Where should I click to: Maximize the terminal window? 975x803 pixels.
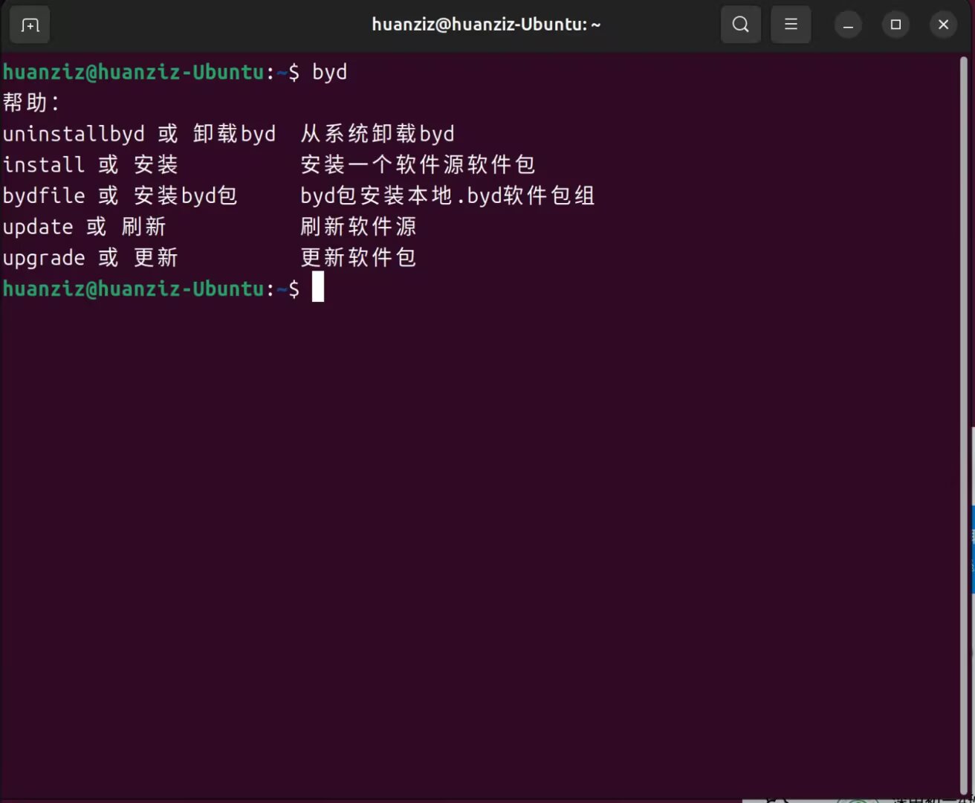[895, 25]
